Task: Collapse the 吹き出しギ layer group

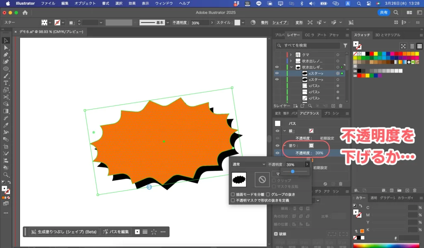Action: (x=291, y=67)
